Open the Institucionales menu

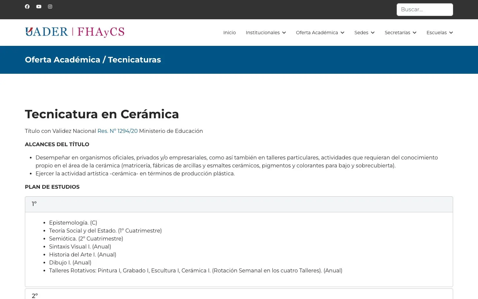(x=266, y=33)
